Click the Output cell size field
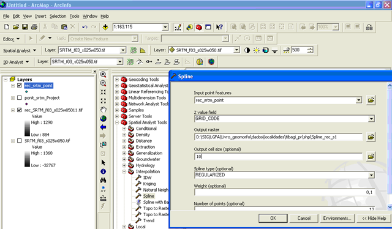Viewport: 392px width, 229px height. (278, 157)
